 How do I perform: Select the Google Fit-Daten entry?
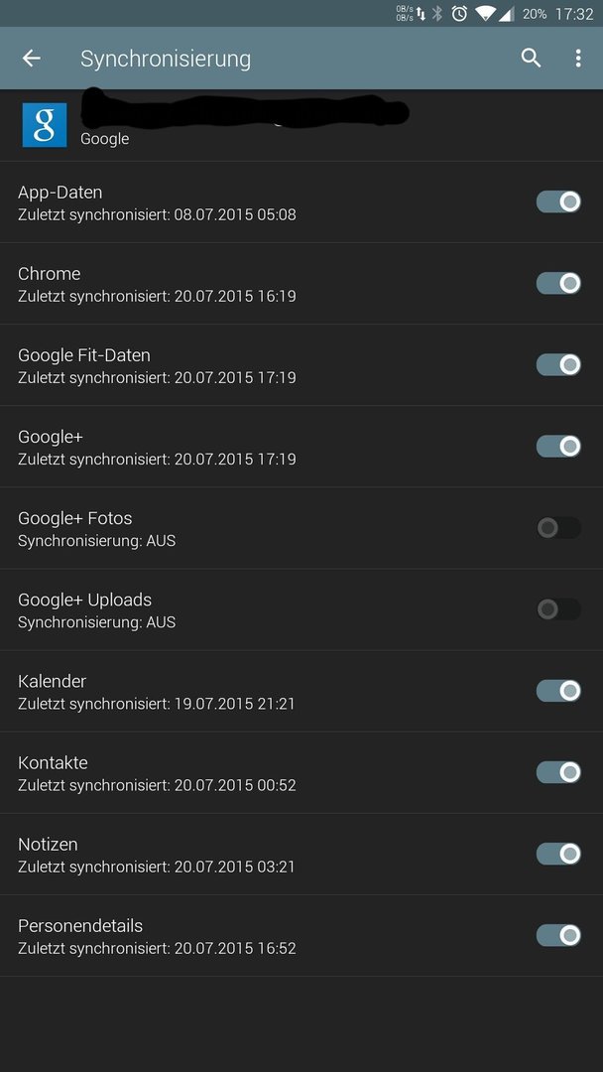(x=301, y=365)
